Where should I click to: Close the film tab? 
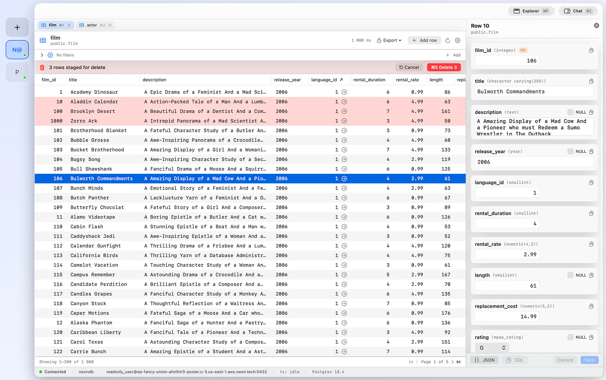tap(69, 25)
